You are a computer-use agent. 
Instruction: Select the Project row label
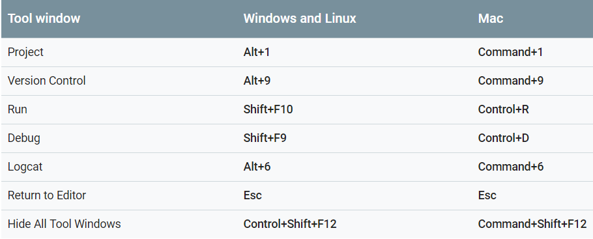coord(25,52)
